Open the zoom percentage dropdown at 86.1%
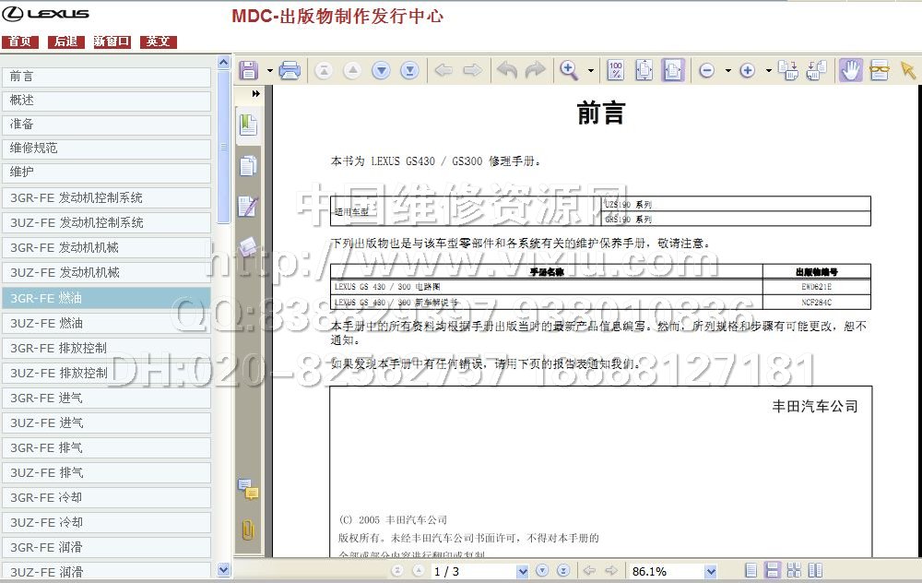Screen dimensions: 922x583 [710, 571]
